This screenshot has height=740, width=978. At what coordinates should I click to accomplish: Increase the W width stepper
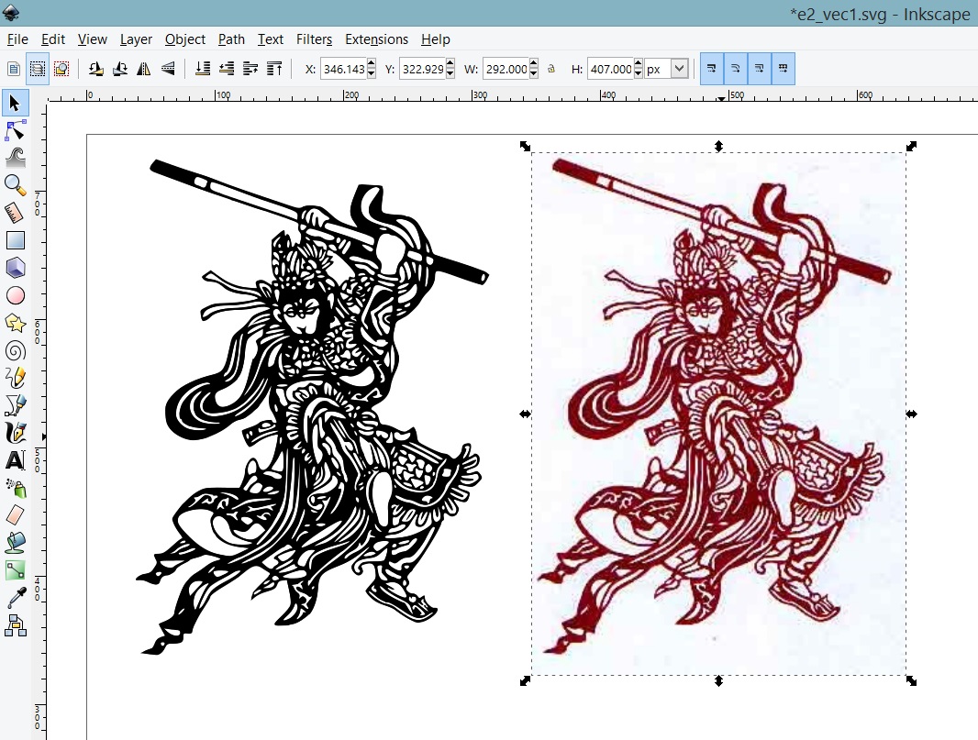click(533, 63)
